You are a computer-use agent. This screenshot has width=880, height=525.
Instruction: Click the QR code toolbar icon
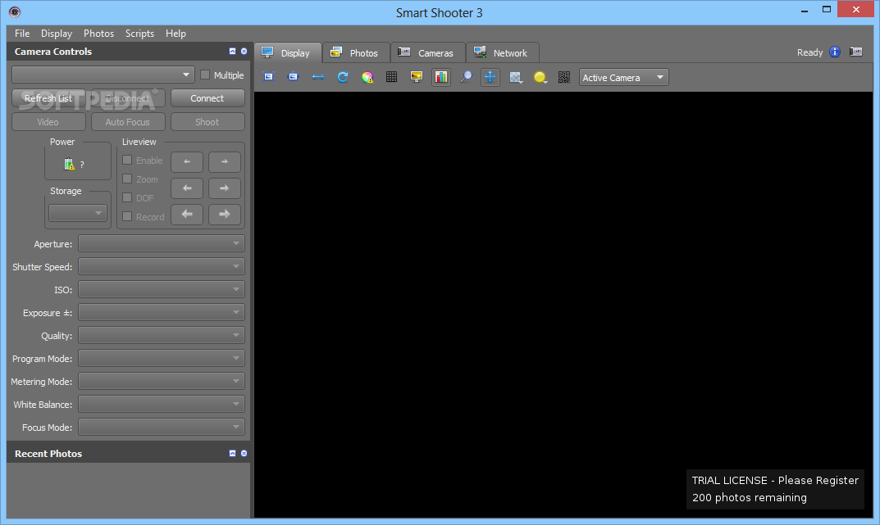click(564, 77)
